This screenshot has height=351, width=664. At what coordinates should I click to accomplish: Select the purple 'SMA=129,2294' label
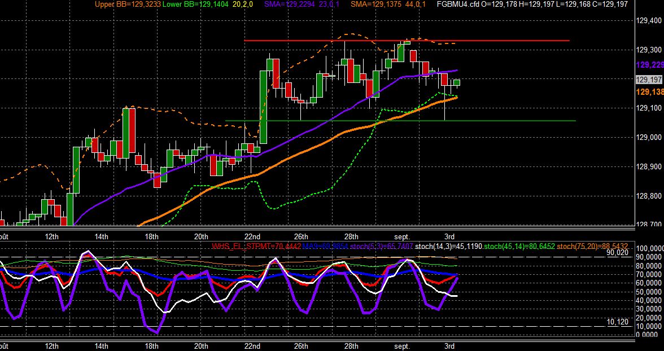[x=290, y=5]
